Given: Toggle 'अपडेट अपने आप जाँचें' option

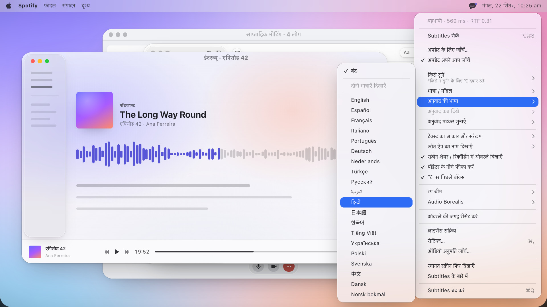Looking at the screenshot, I should click(x=478, y=60).
